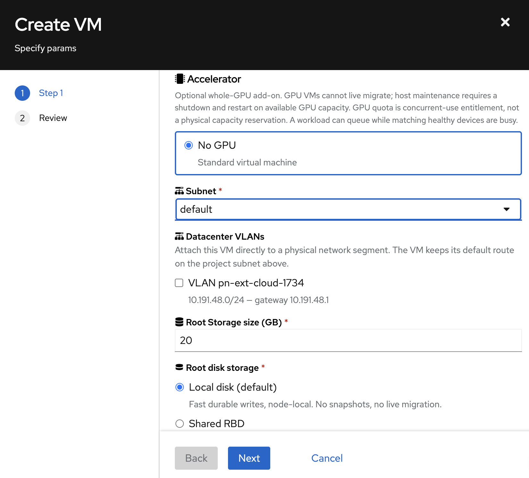Click the 'Root disk storage' label
This screenshot has height=478, width=529.
tap(222, 368)
